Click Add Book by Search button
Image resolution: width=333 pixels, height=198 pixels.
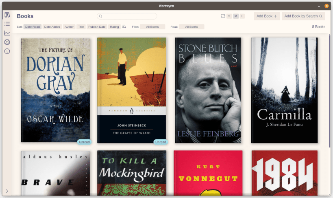coord(303,16)
